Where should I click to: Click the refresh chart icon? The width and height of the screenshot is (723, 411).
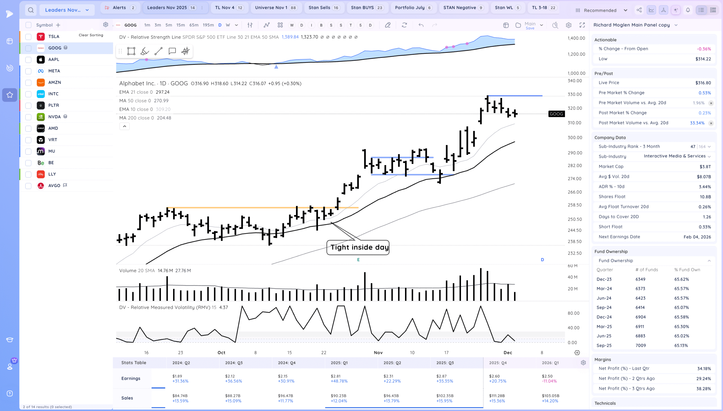404,25
